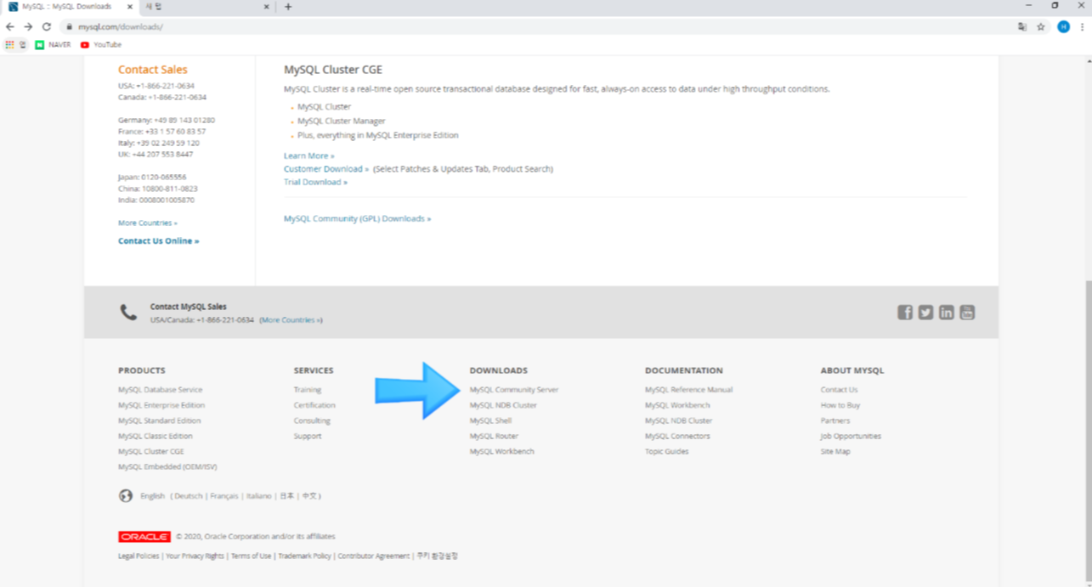Bookmark this page with the star icon
Screen dimensions: 1092x587
(1041, 27)
